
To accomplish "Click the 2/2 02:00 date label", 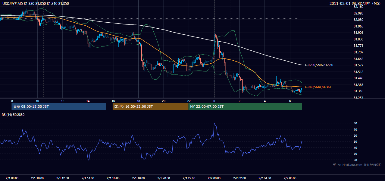I will pyautogui.click(x=239, y=178).
